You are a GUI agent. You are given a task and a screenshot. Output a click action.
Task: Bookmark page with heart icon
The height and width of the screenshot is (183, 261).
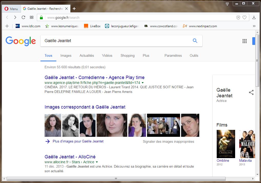(244, 17)
